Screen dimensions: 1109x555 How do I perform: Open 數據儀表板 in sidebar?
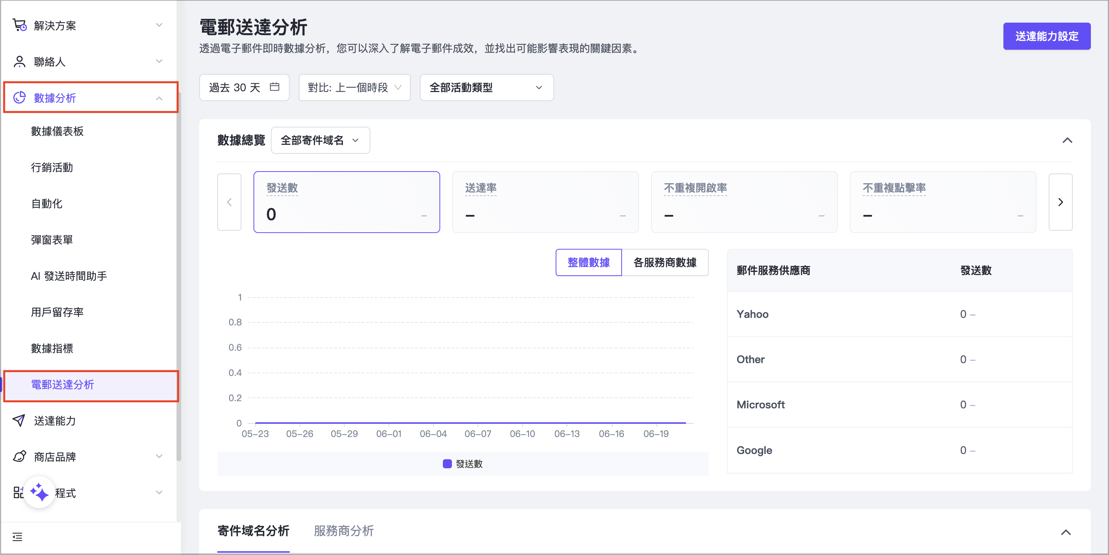(x=57, y=131)
